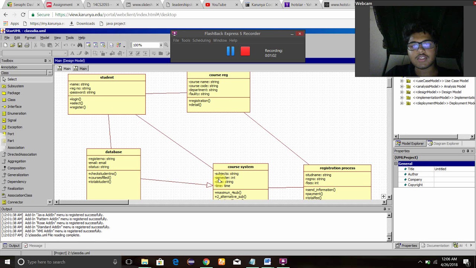Select the Subsystem tool in Toolbox
This screenshot has width=476, height=268.
pos(16,86)
